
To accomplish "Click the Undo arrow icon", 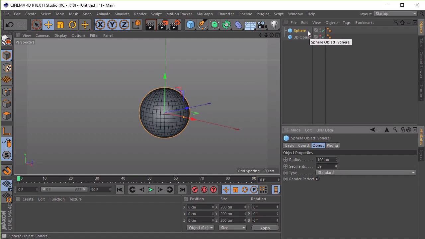I will click(x=9, y=25).
